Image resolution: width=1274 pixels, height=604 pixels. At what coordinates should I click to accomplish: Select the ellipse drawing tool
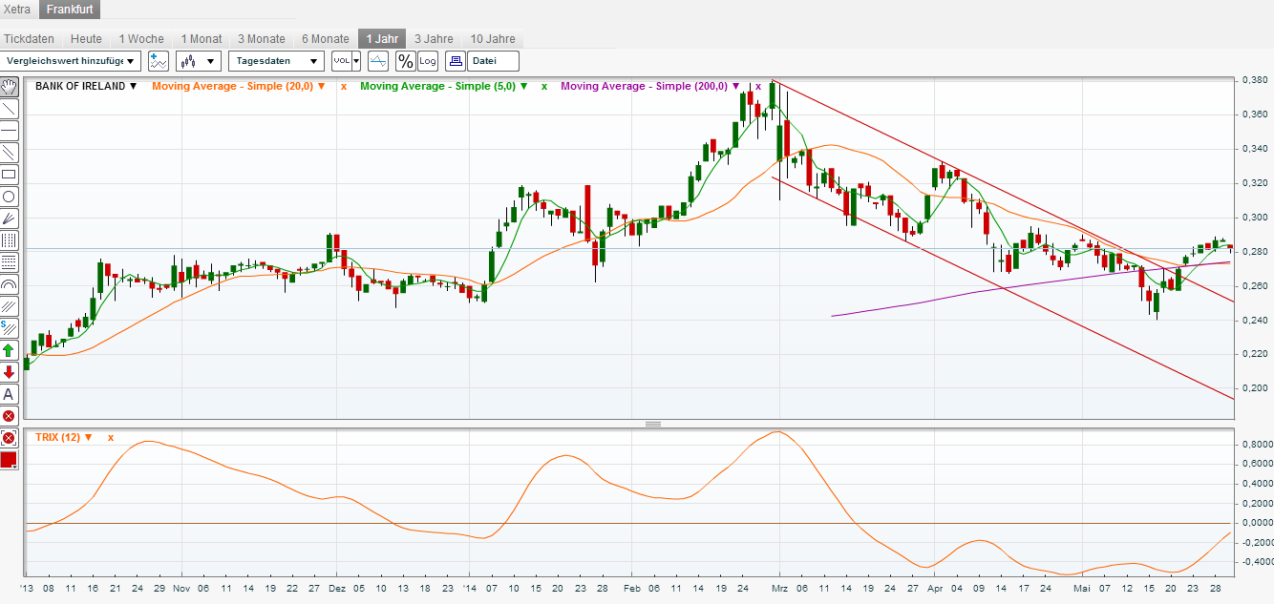pos(9,196)
